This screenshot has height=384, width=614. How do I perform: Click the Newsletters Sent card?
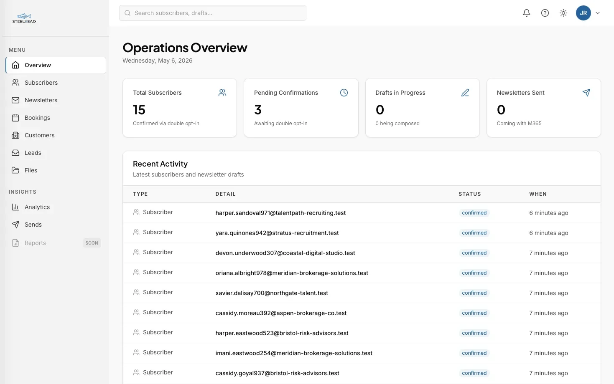(543, 108)
